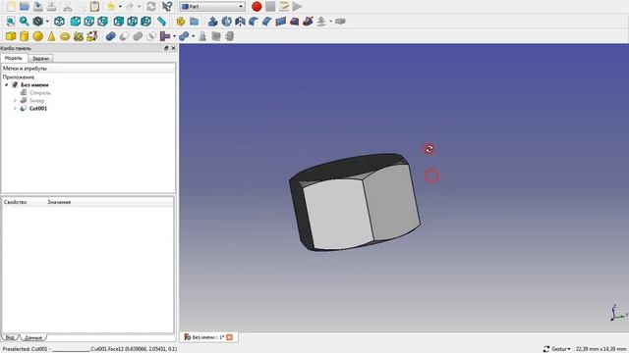This screenshot has height=353, width=629.
Task: Switch to Rear view cube
Action: point(119,22)
